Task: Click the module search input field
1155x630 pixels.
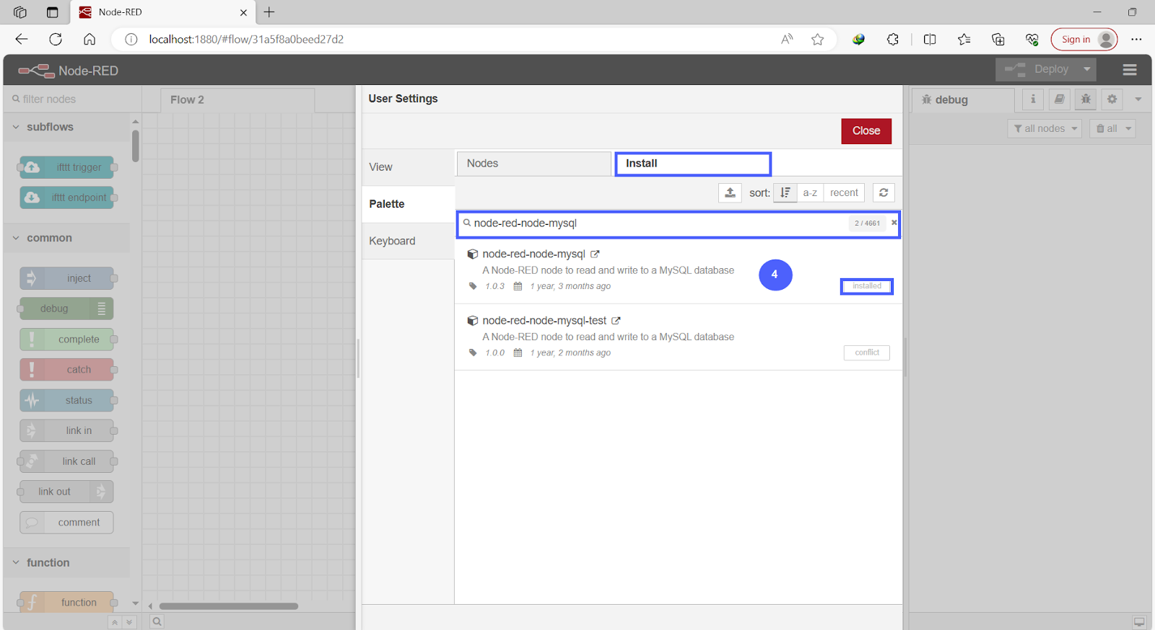Action: pos(657,223)
